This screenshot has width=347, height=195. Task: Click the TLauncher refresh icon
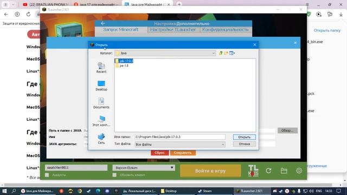269,171
